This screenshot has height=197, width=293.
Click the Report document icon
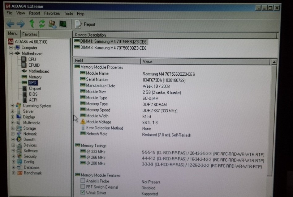click(78, 24)
